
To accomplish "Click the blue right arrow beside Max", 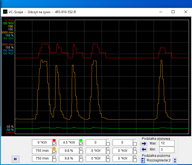I will pyautogui.click(x=144, y=143).
